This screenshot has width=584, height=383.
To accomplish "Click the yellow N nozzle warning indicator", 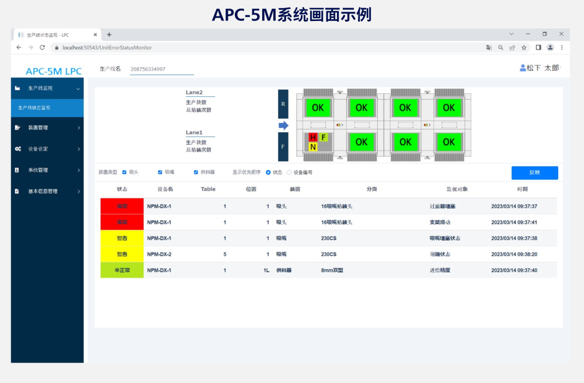I will coord(313,147).
